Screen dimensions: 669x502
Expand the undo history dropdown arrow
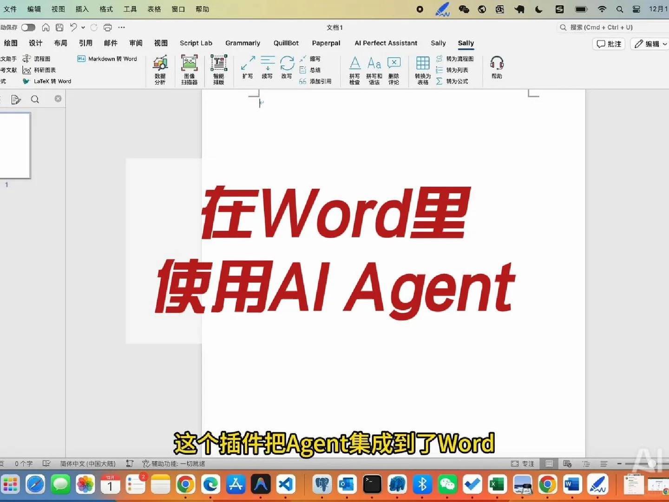pyautogui.click(x=82, y=27)
